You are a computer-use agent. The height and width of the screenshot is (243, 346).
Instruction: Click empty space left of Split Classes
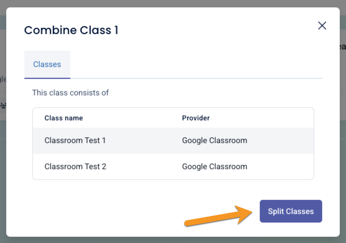click(113, 211)
